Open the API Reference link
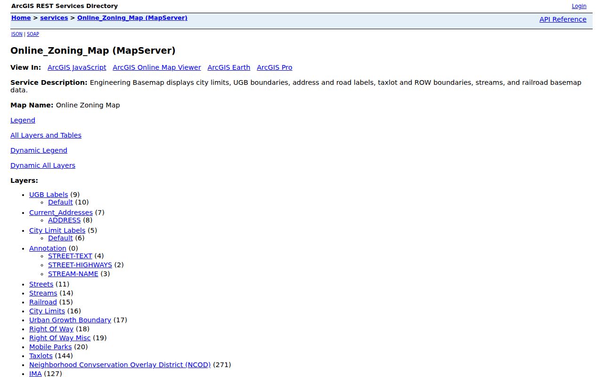Screen dimensions: 603x377 pyautogui.click(x=563, y=19)
